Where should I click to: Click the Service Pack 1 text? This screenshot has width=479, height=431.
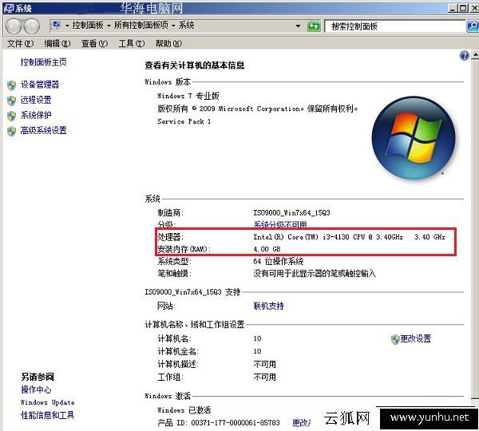click(184, 121)
